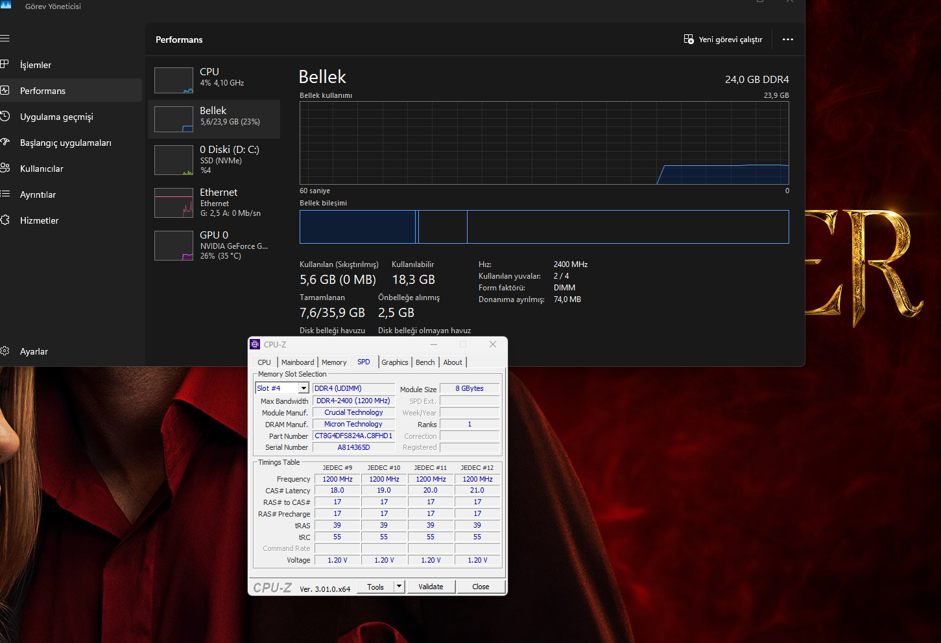Go to Uygulama geçmişi in the sidebar
The width and height of the screenshot is (941, 643).
[x=70, y=117]
